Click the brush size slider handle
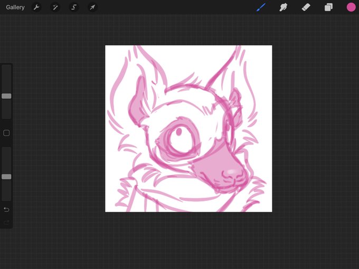359x269 pixels. point(6,96)
